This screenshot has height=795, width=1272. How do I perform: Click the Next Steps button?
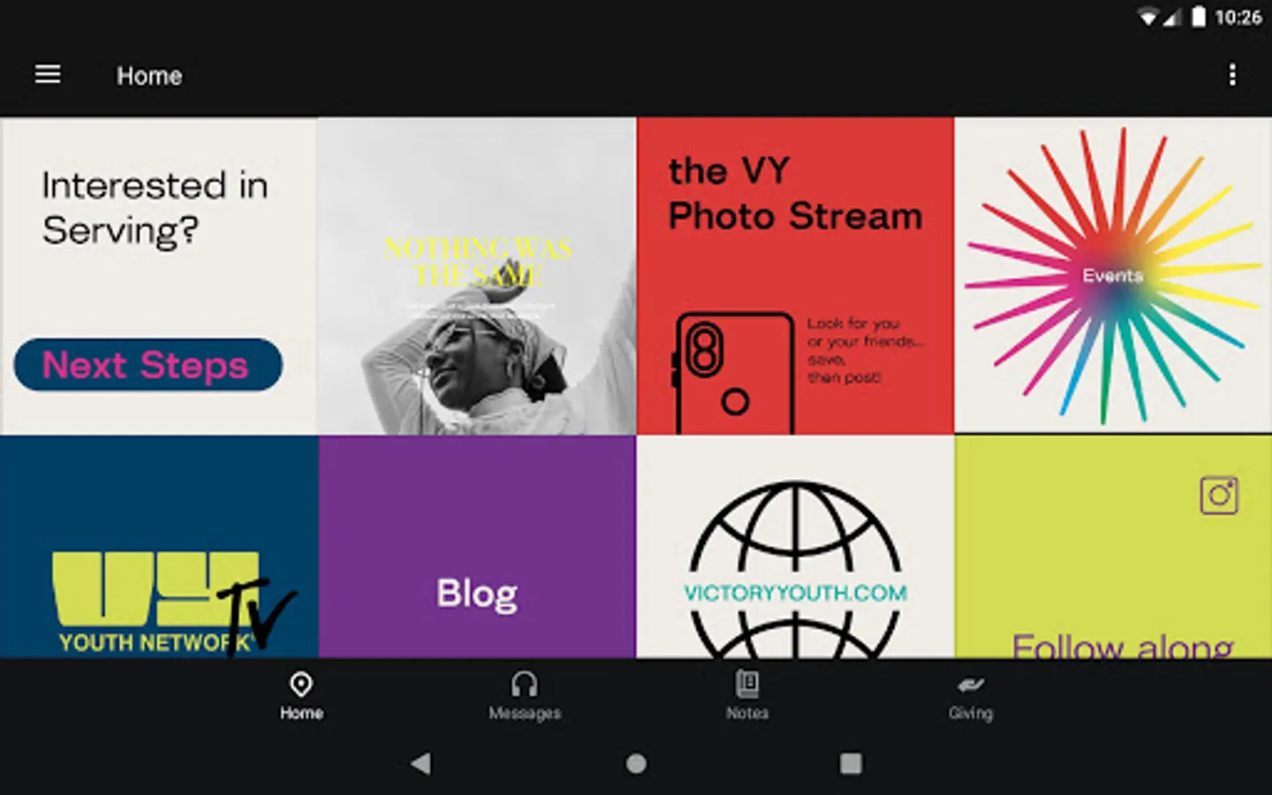pyautogui.click(x=148, y=365)
